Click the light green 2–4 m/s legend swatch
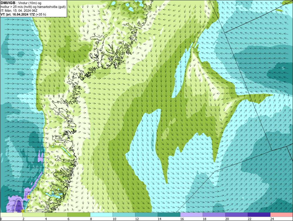This screenshot has height=221, width=293. click(x=34, y=215)
